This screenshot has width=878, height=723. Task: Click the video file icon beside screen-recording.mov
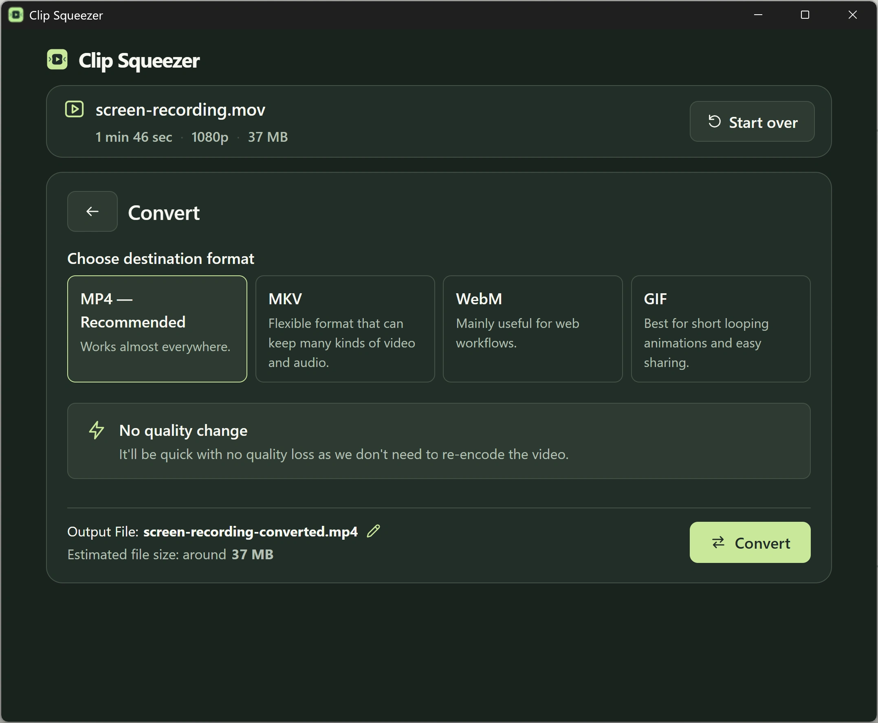[x=75, y=109]
